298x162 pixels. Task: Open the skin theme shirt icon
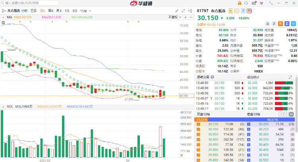[261, 3]
